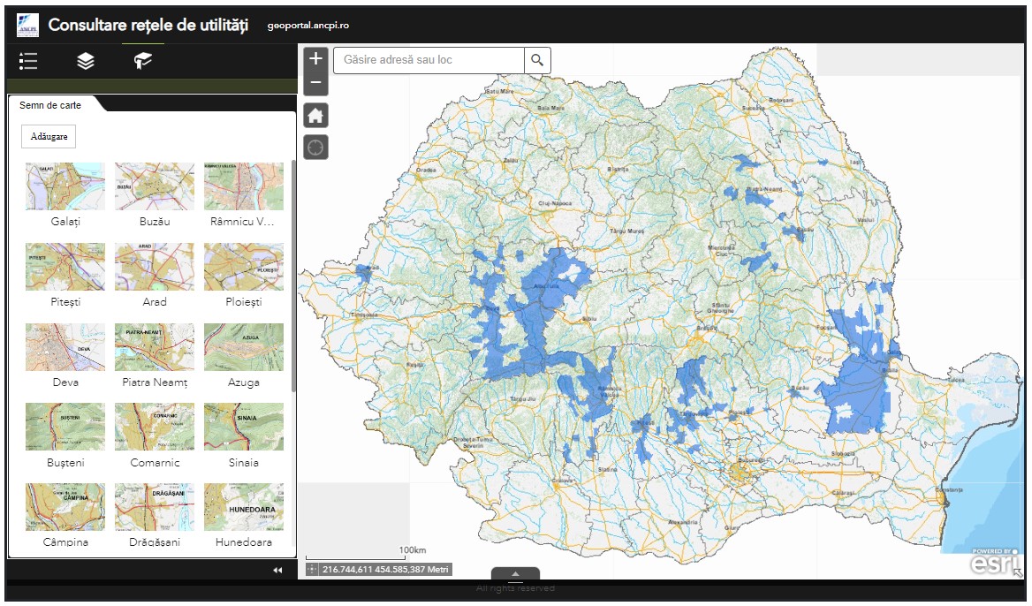Screen dimensions: 1032x606
Task: Click the Adăugare bookmark button
Action: (49, 137)
